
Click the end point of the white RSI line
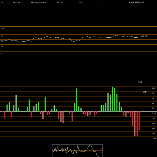pyautogui.click(x=139, y=37)
